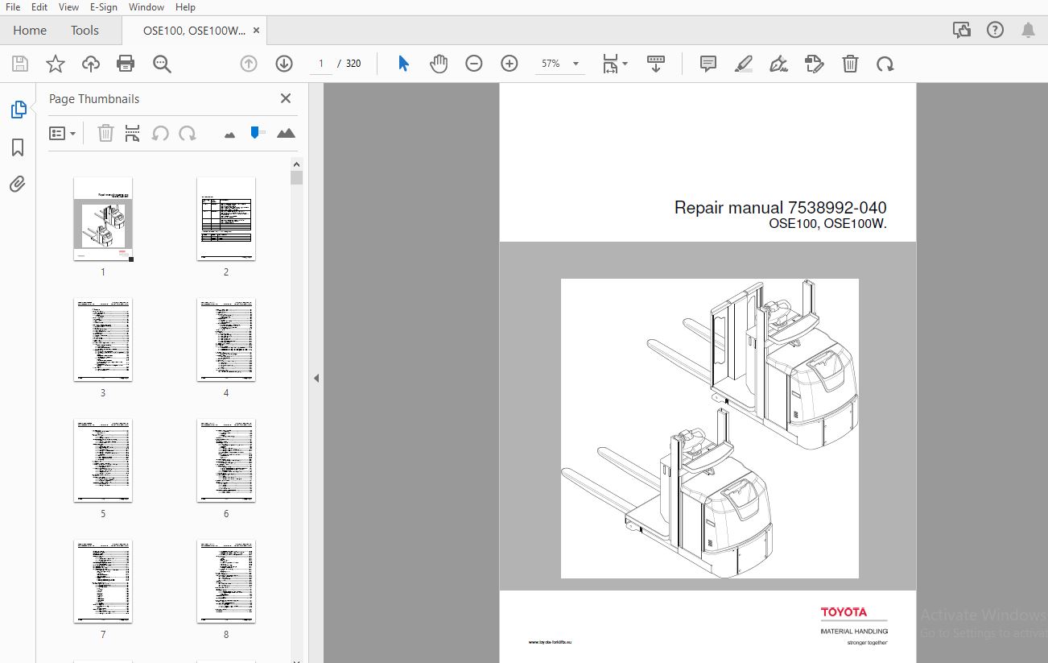
Task: Zoom in with plus button
Action: pyautogui.click(x=510, y=64)
